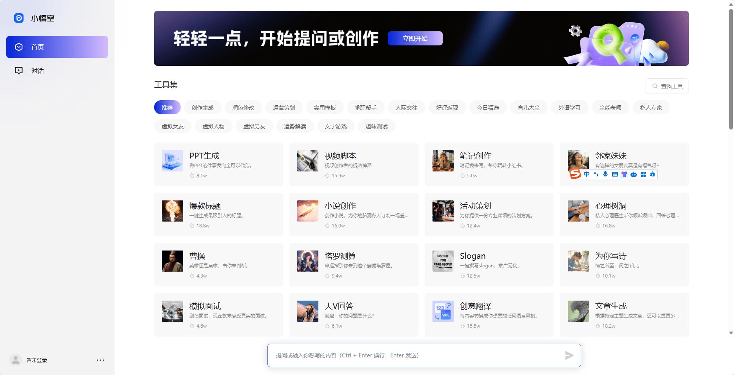The width and height of the screenshot is (734, 375).
Task: Click the 小悟空 logo icon
Action: [19, 18]
